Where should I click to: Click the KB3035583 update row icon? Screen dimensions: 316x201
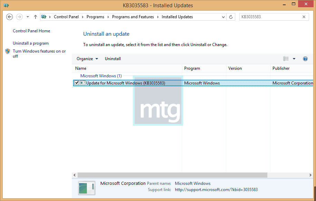83,83
